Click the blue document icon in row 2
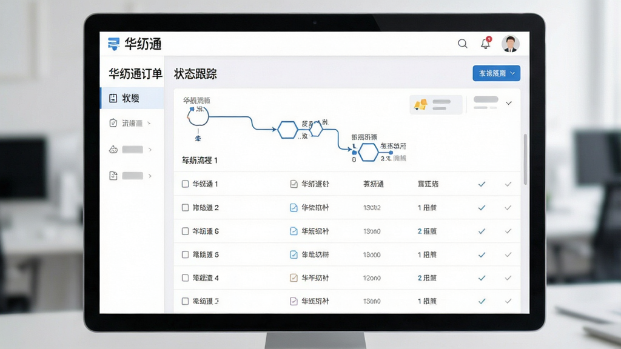This screenshot has width=621, height=349. click(294, 208)
